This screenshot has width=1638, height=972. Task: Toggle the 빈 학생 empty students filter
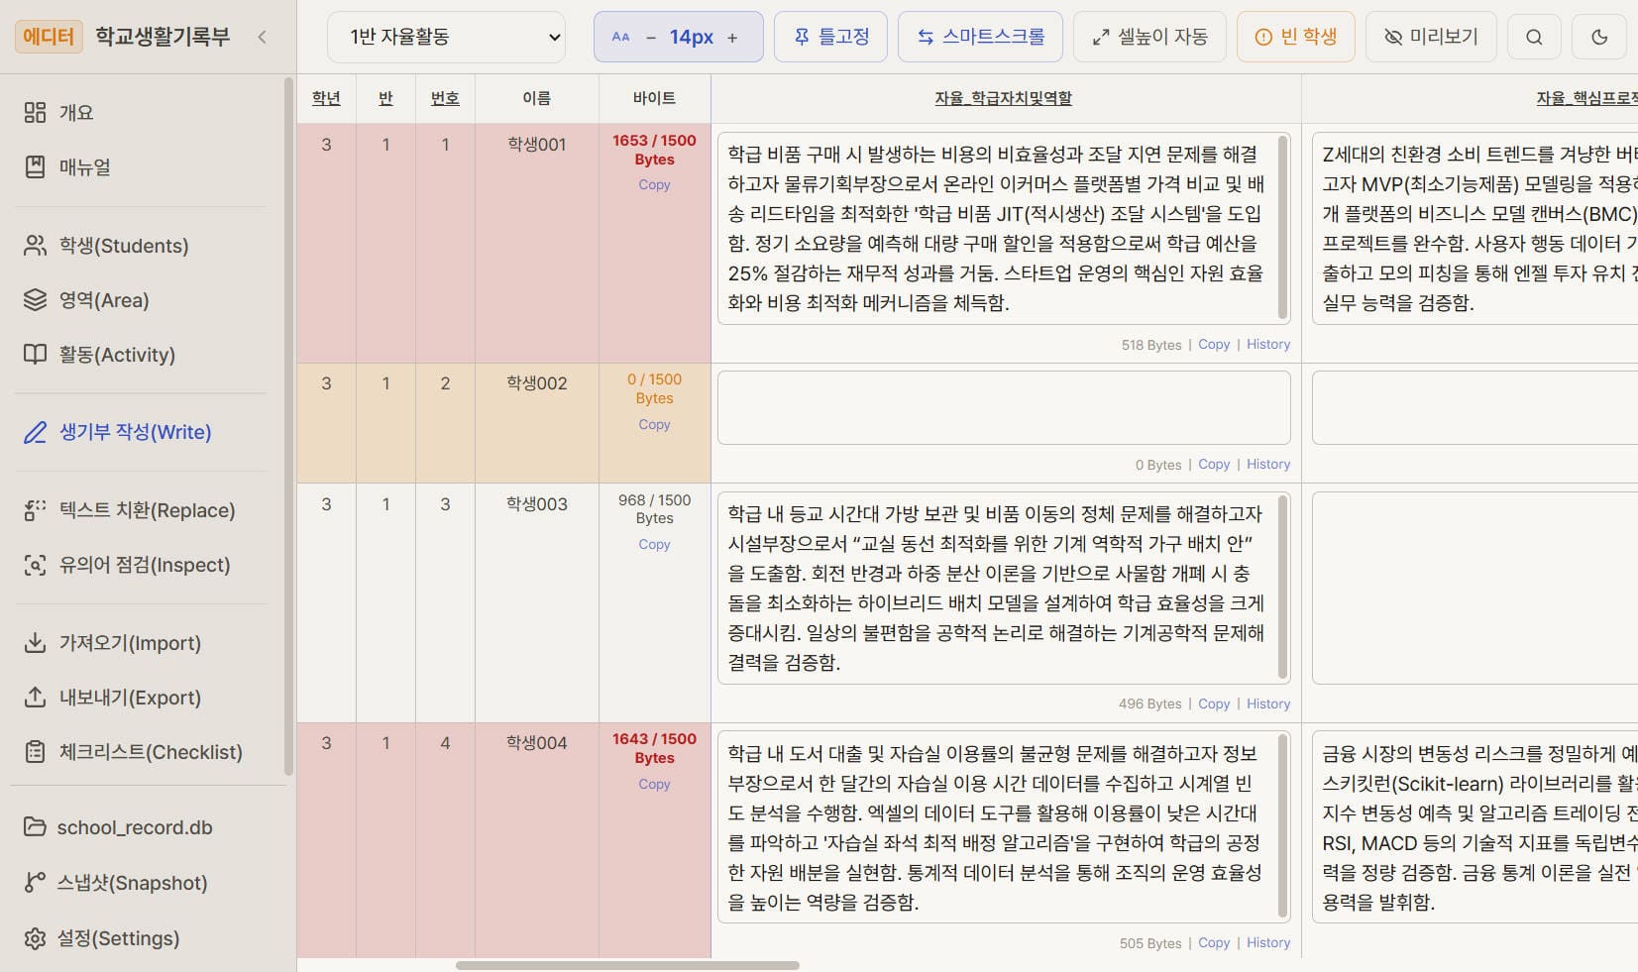click(1295, 37)
